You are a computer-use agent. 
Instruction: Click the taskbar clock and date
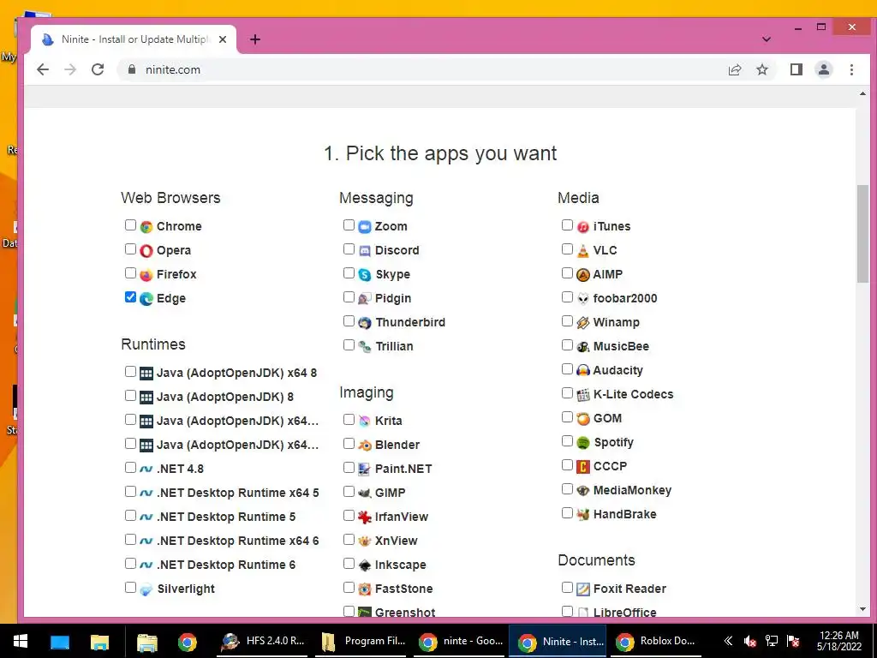pyautogui.click(x=838, y=641)
